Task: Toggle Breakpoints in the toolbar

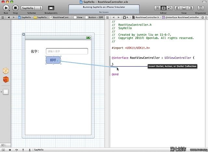Action: (x=51, y=8)
